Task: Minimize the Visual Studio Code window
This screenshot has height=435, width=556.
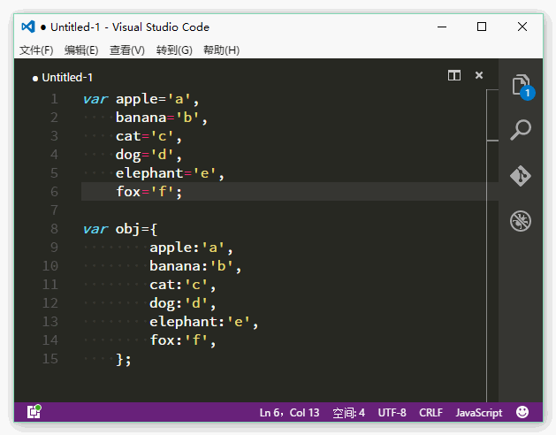Action: 442,27
